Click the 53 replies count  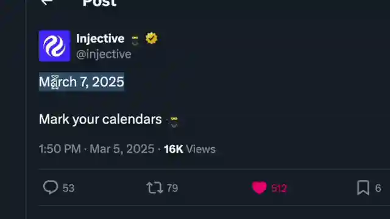68,188
